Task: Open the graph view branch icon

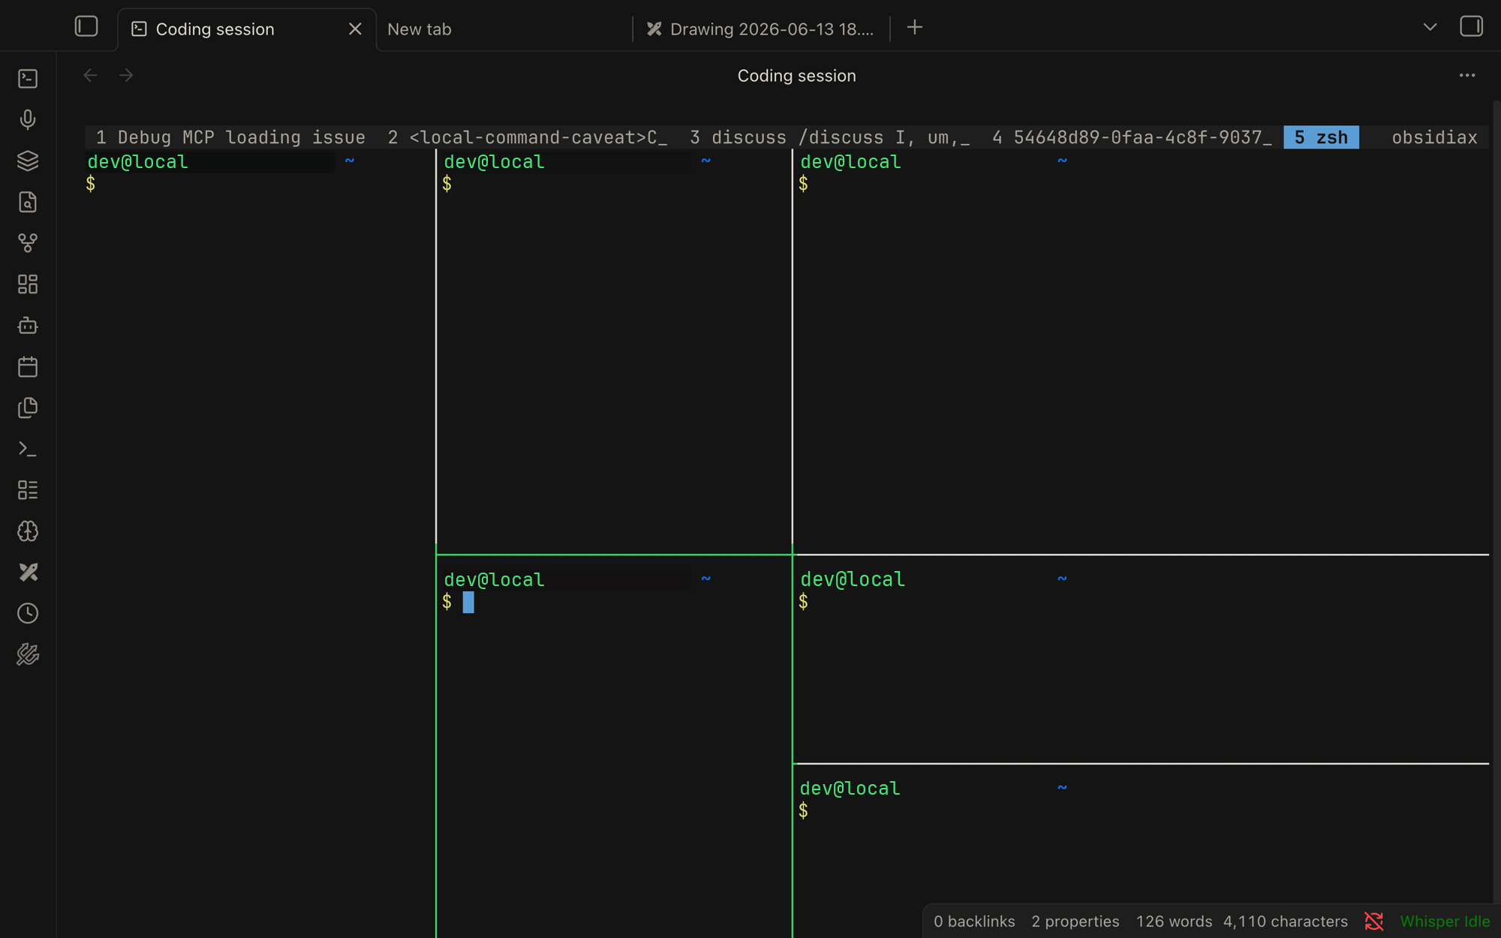Action: (28, 243)
